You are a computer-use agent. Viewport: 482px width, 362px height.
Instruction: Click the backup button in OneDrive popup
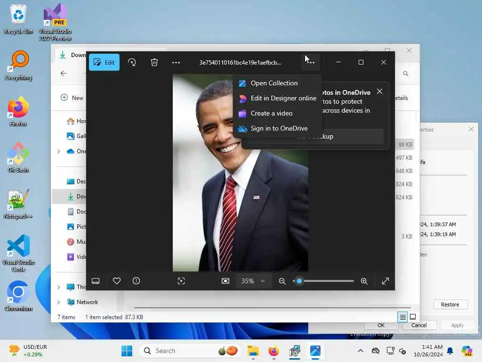[x=353, y=136]
